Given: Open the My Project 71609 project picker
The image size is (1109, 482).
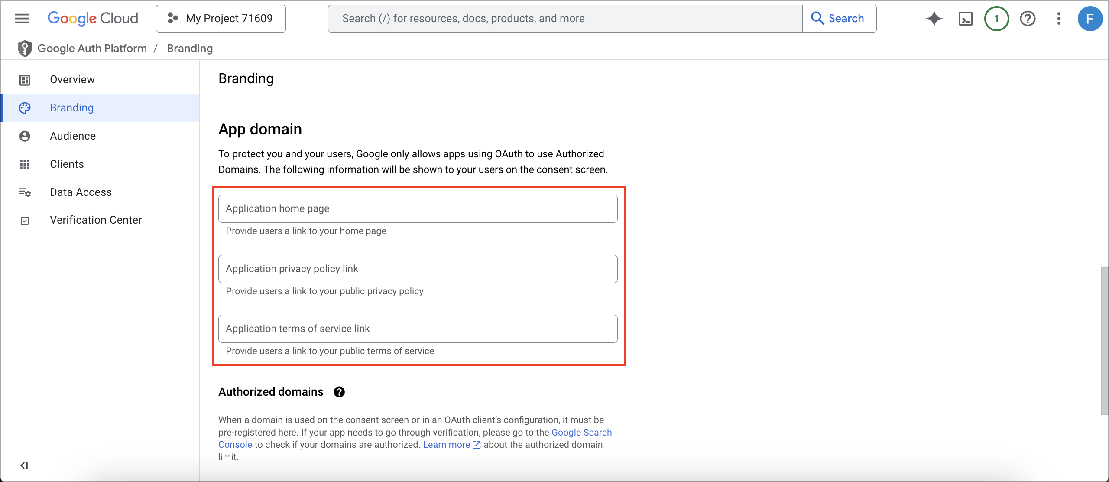Looking at the screenshot, I should click(x=221, y=19).
